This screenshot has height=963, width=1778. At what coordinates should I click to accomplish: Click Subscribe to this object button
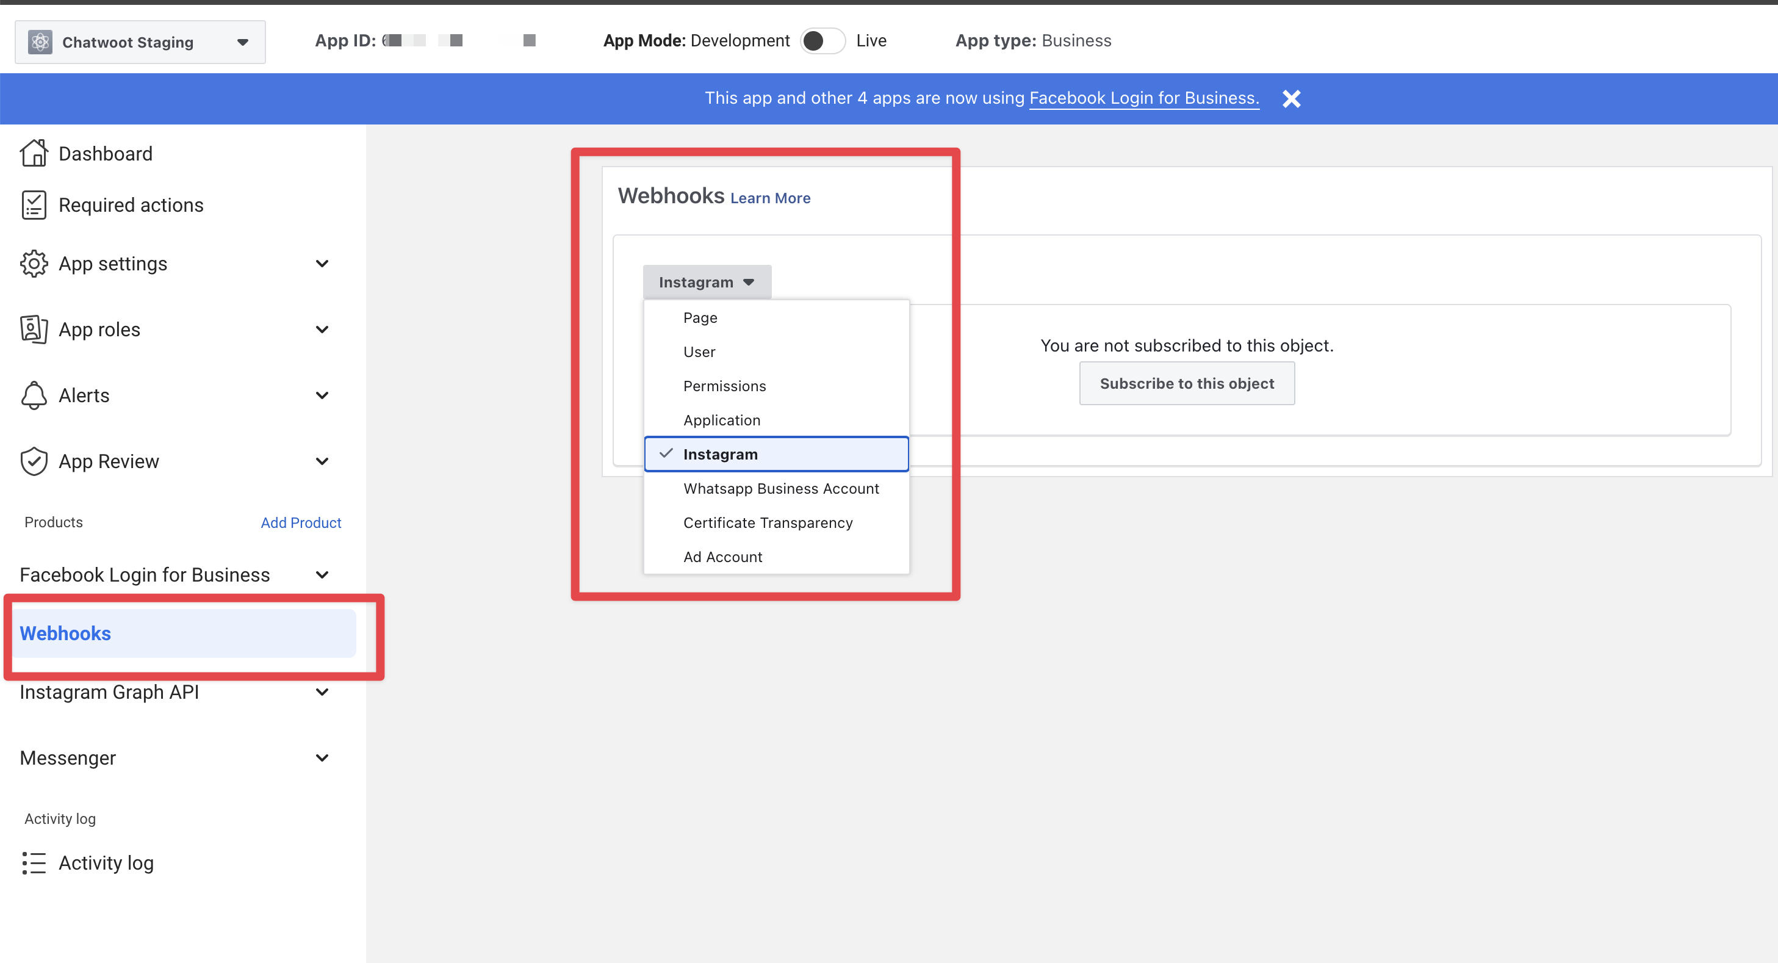click(x=1186, y=384)
